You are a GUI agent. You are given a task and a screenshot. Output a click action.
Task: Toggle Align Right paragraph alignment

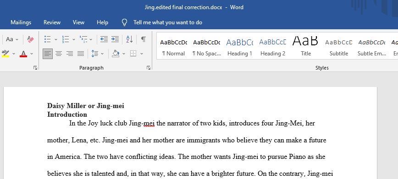point(70,54)
